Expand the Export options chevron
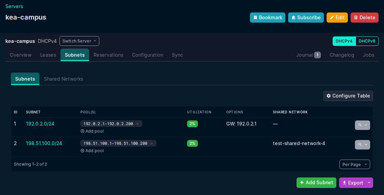 click(369, 183)
